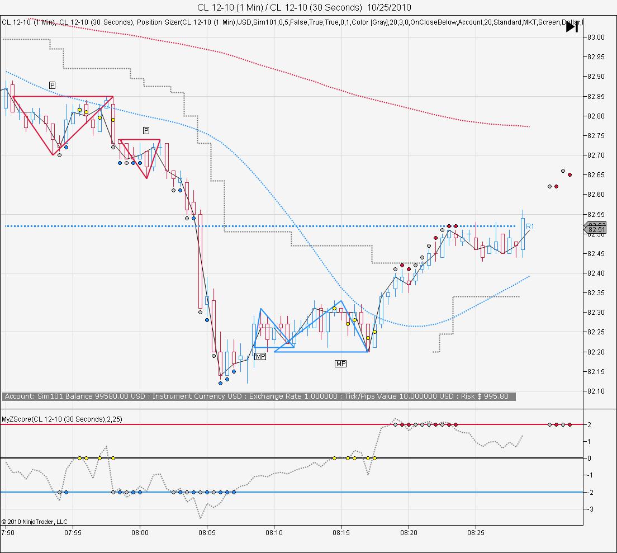The image size is (617, 553).
Task: Select the blue -2 ZScore threshold line
Action: (291, 493)
